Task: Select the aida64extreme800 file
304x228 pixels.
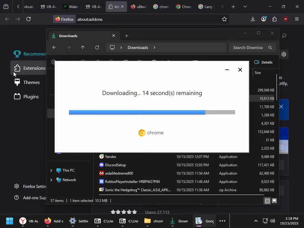Action: 186,173
